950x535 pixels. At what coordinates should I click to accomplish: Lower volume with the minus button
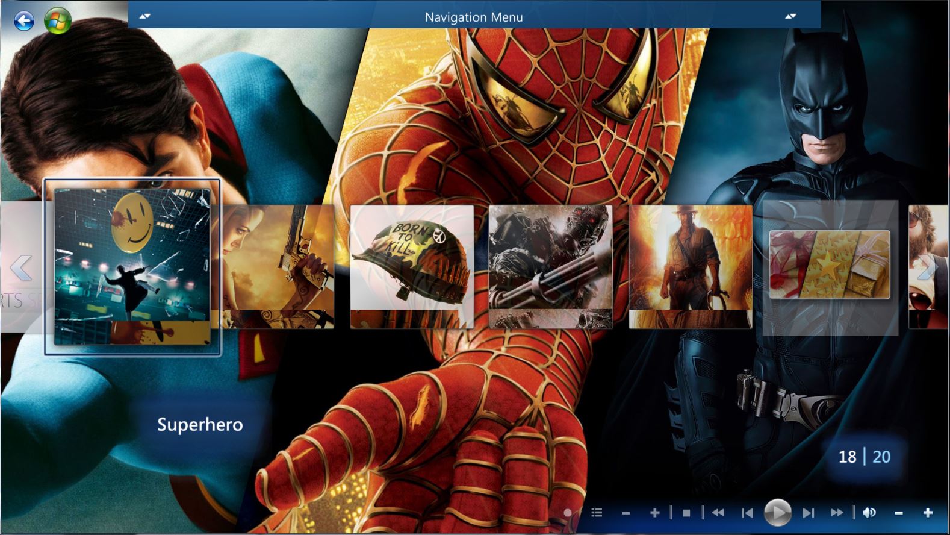coord(899,513)
